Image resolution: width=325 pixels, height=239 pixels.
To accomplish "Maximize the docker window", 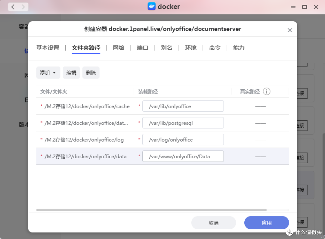I will [x=305, y=7].
